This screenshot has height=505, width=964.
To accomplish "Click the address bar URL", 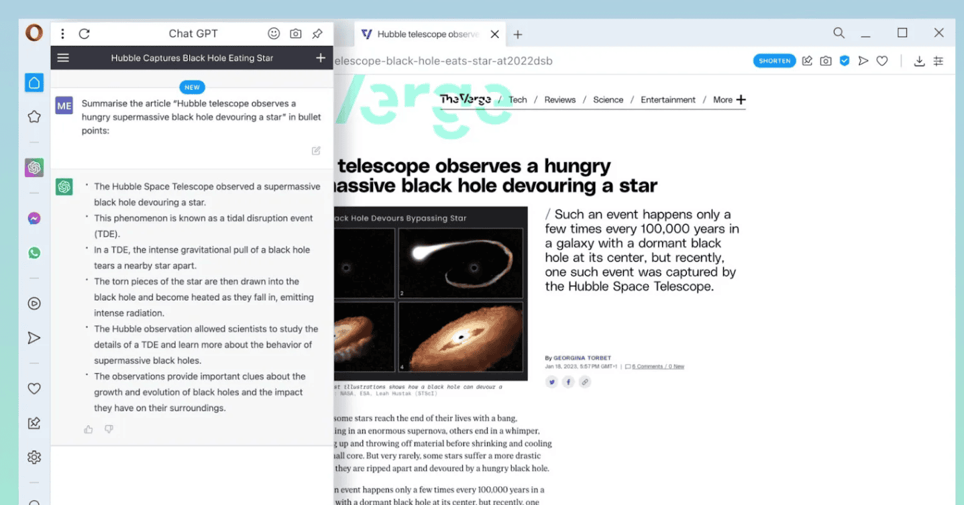I will coord(443,61).
